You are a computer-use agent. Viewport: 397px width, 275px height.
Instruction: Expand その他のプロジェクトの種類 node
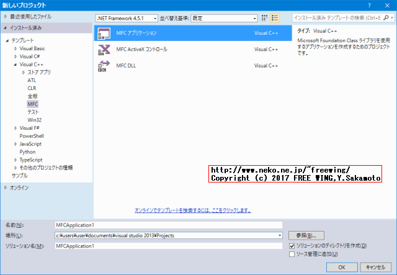point(16,168)
